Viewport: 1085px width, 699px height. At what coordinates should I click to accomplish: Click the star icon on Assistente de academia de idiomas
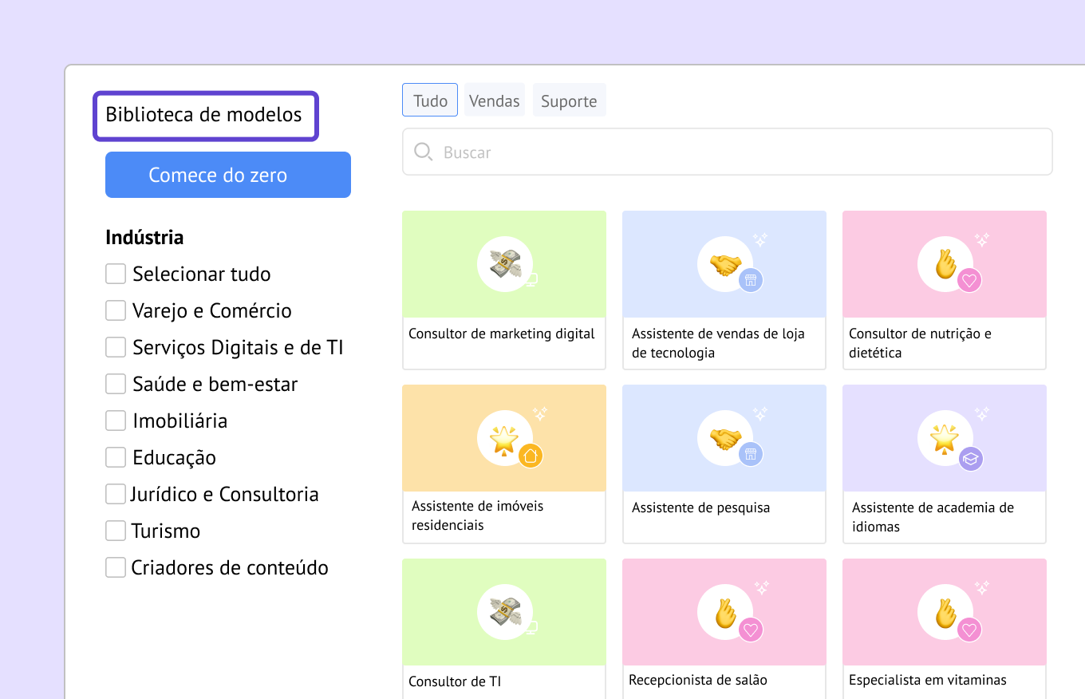945,438
